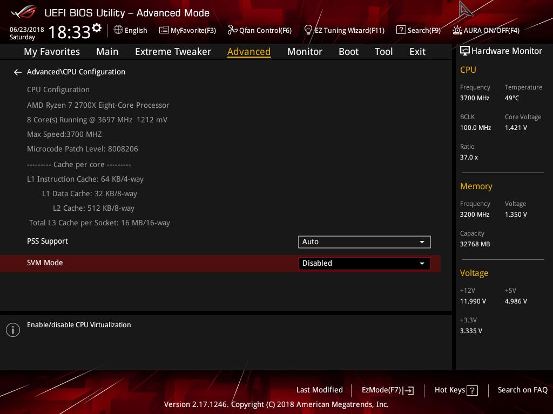Click Last Modified
The height and width of the screenshot is (414, 553).
coord(320,390)
